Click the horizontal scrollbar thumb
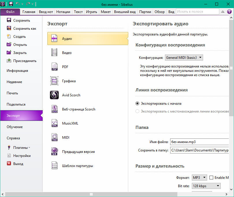 click(x=91, y=194)
